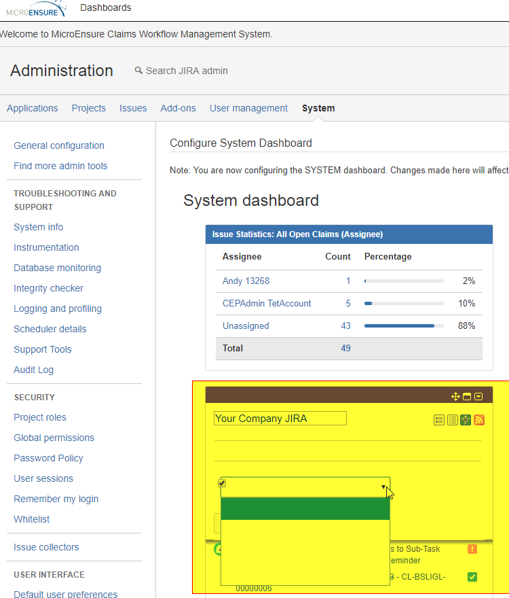
Task: Expand the gadget combo box arrow
Action: [383, 487]
